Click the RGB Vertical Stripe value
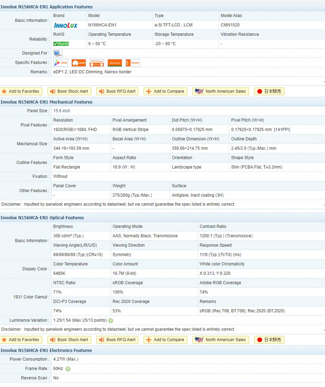325x387 pixels. coord(131,130)
